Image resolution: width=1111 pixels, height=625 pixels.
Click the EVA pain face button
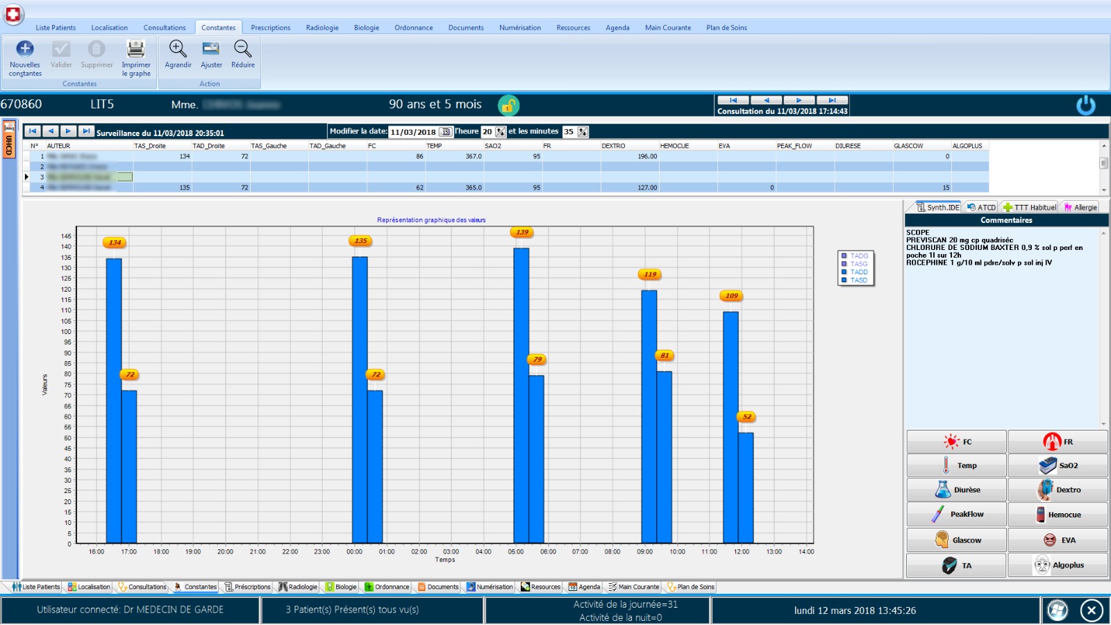1058,540
